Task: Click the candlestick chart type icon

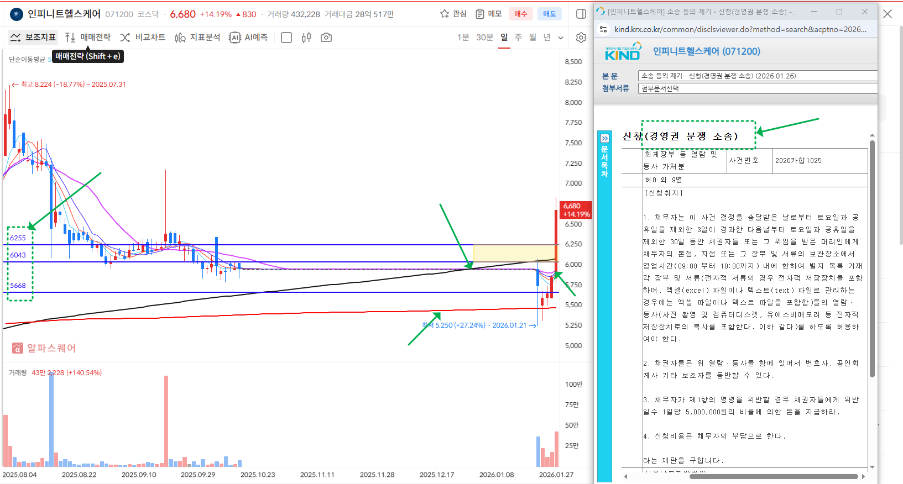Action: tap(306, 38)
